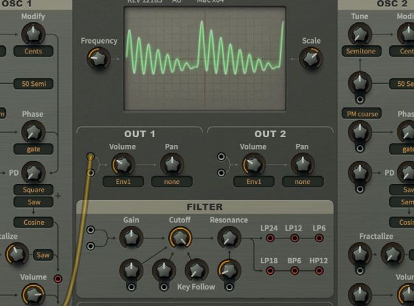This screenshot has width=414, height=306.
Task: Click the jack below the PM coarse knob
Action: (360, 148)
